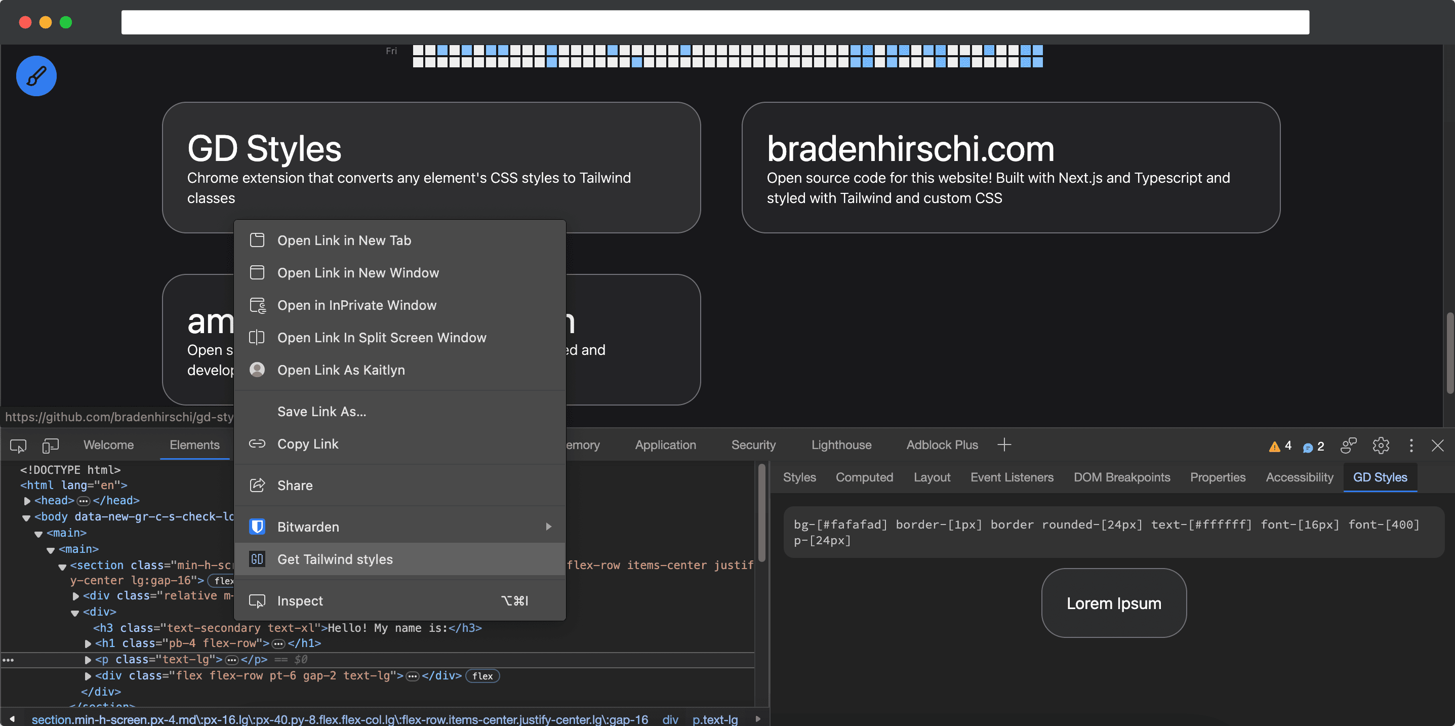Click the Bitwarden shield icon
The width and height of the screenshot is (1455, 726).
point(257,527)
